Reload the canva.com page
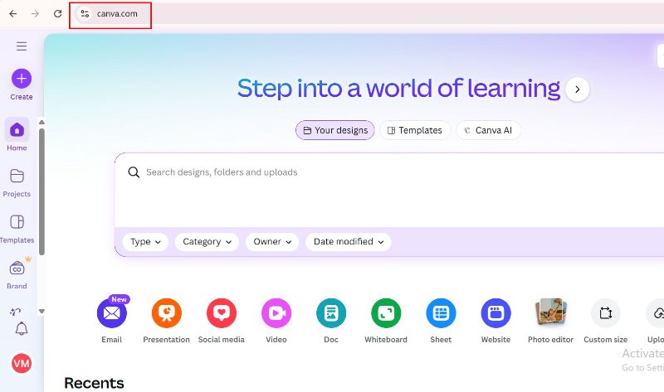The image size is (664, 392). point(57,13)
